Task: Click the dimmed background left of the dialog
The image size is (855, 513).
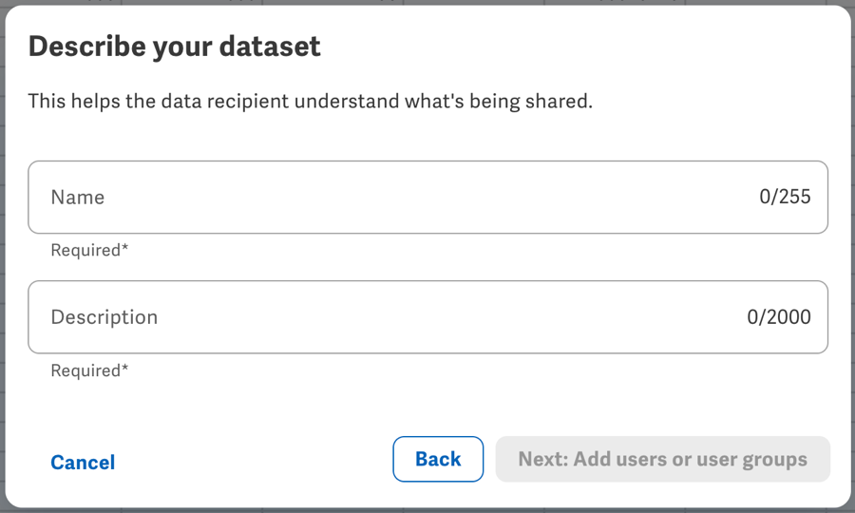Action: point(2,256)
